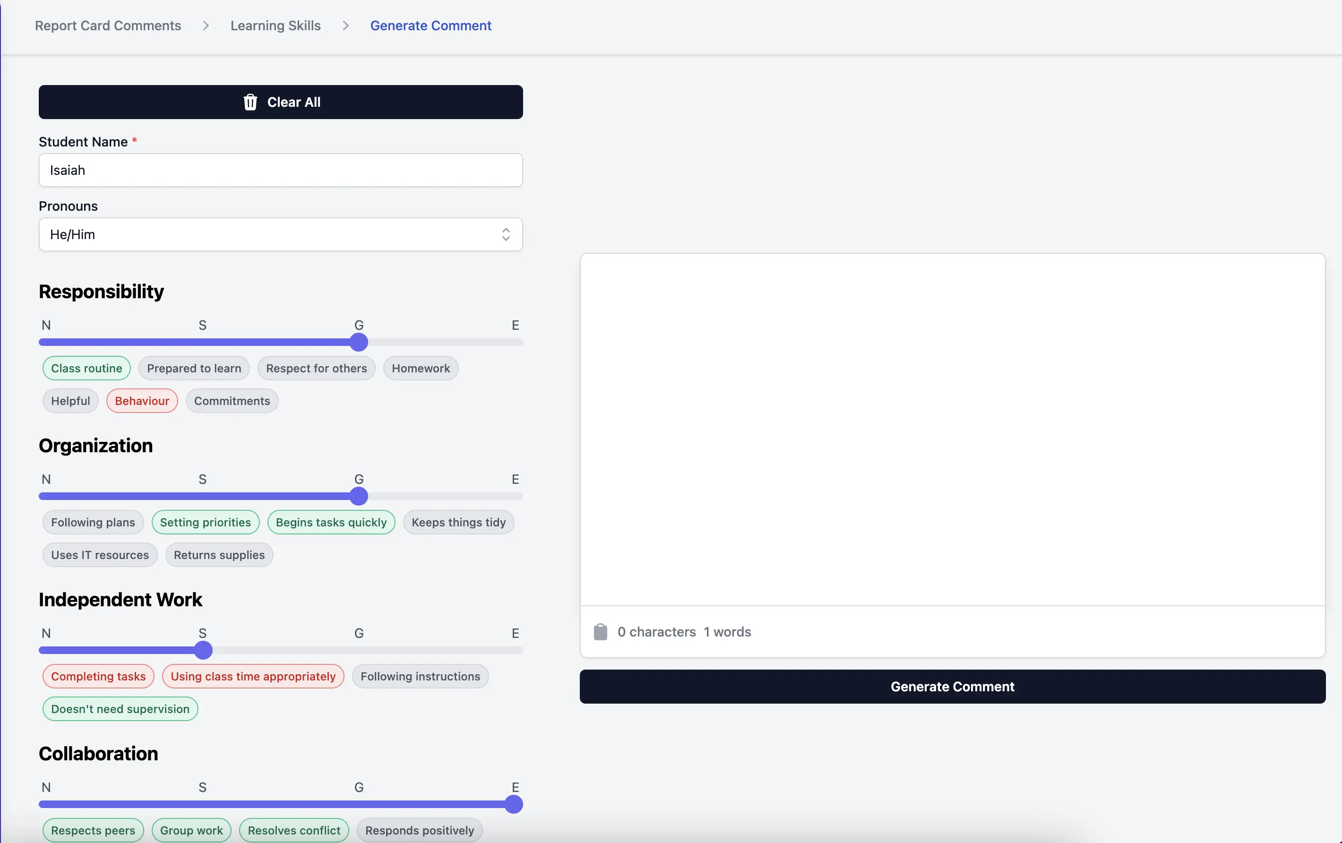This screenshot has height=843, width=1342.
Task: Select the Following instructions tag
Action: [420, 676]
